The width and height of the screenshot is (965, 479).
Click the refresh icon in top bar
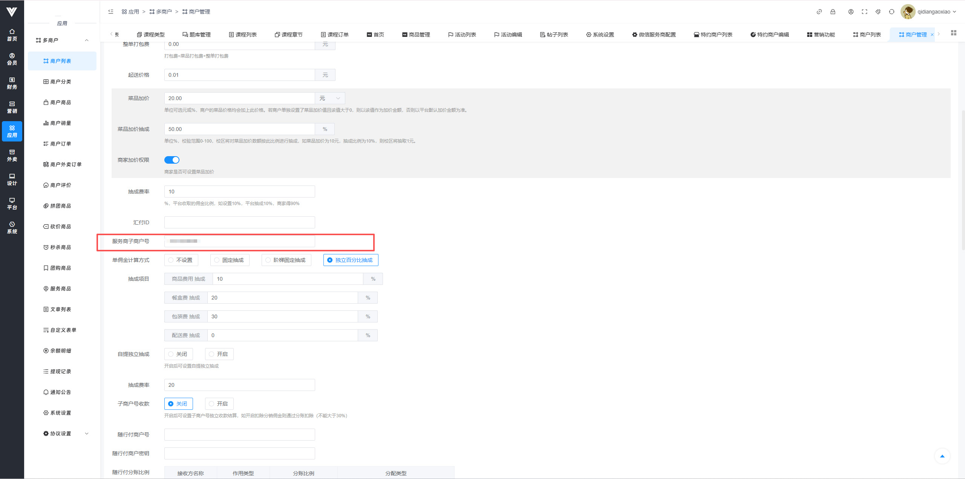click(x=891, y=12)
